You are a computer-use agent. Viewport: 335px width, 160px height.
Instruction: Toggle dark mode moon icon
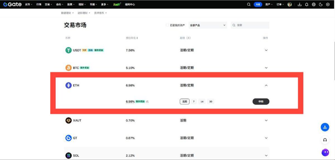coord(321,4)
